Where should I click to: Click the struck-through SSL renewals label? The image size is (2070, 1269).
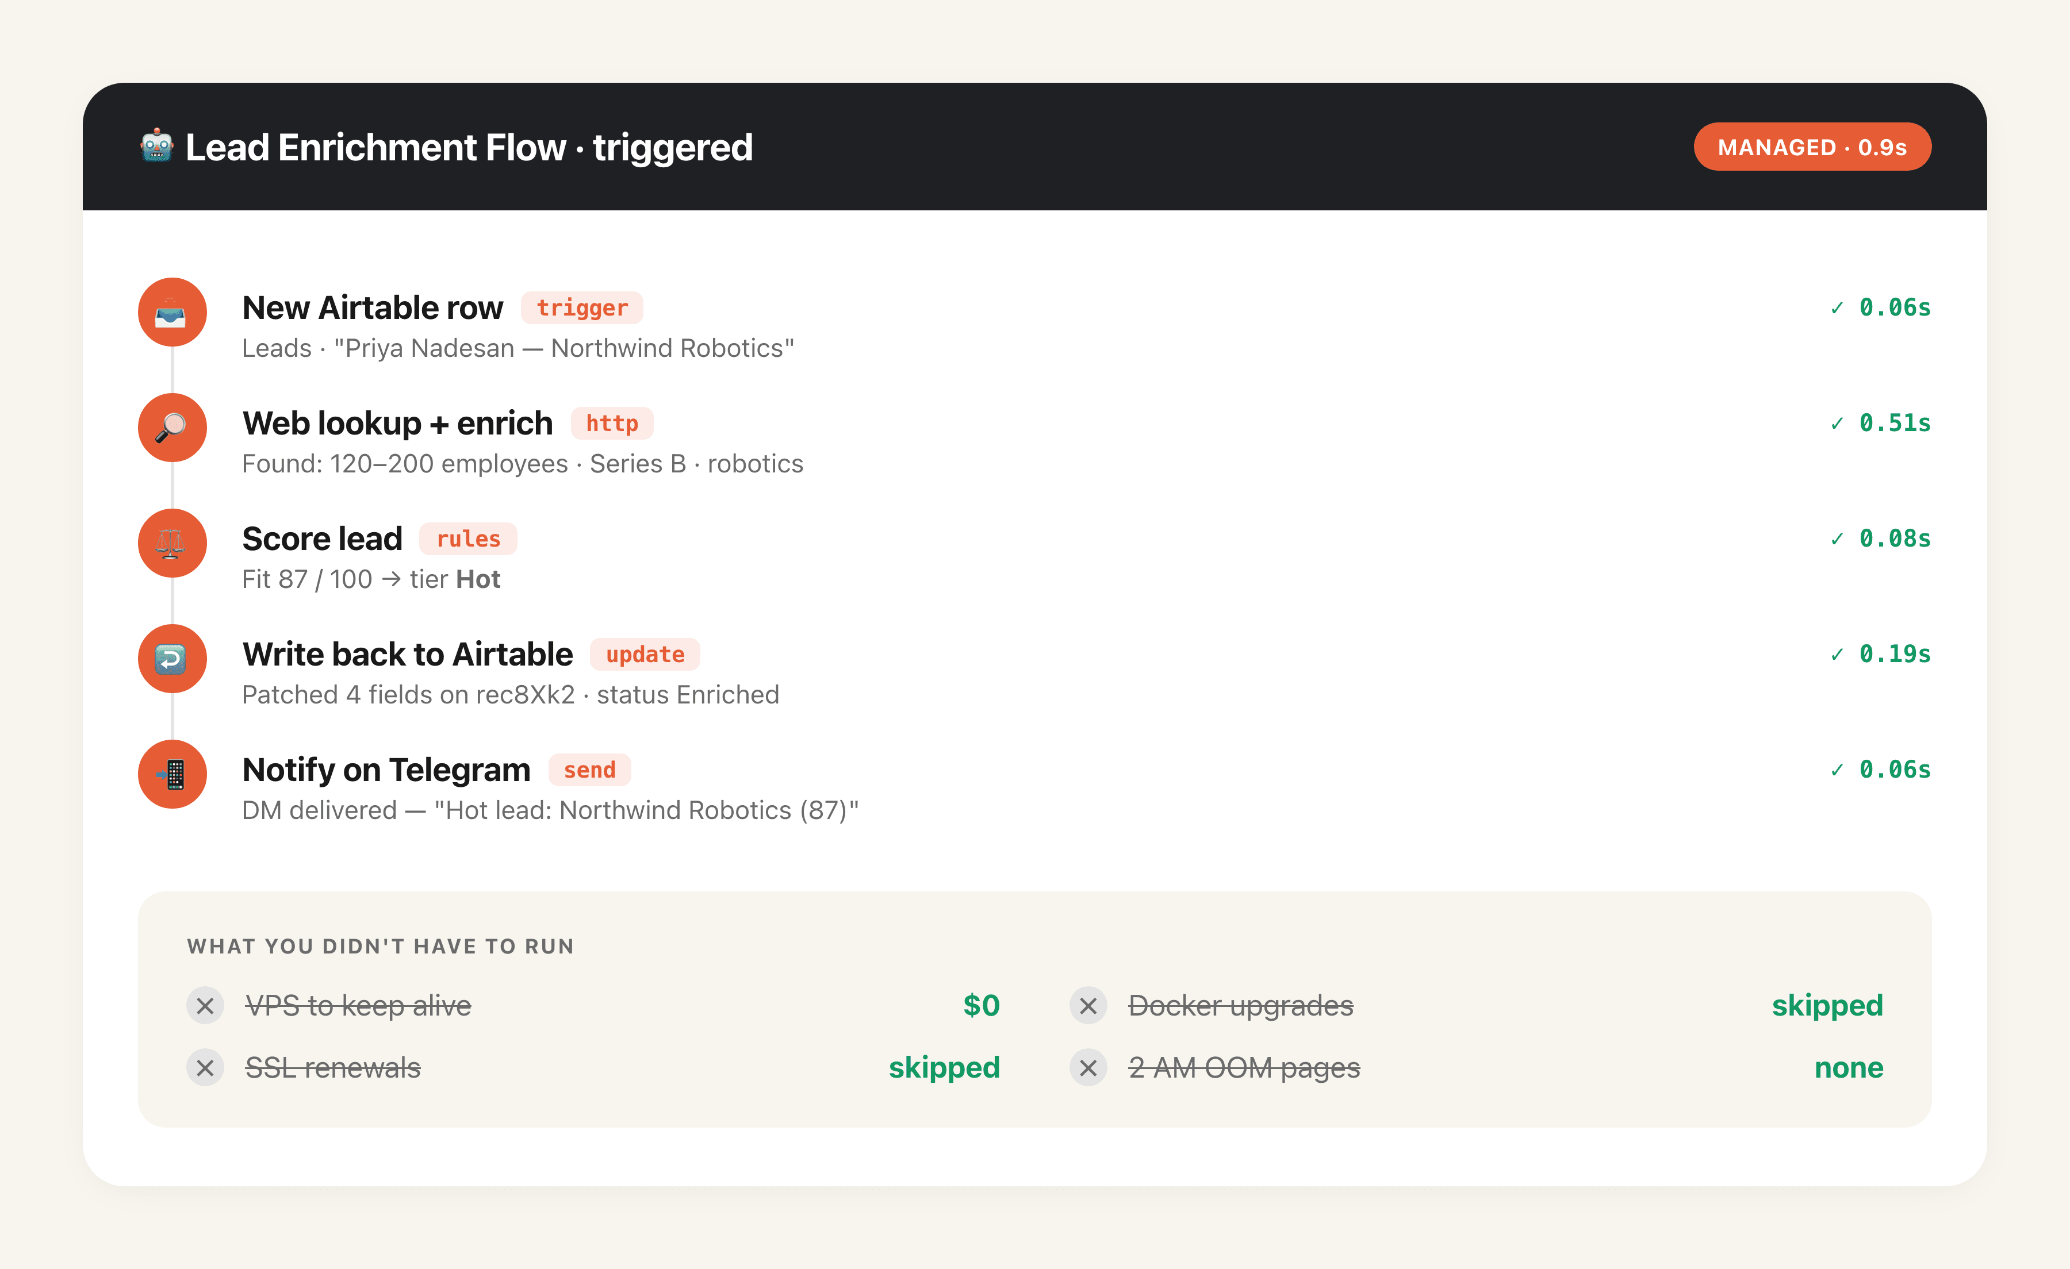point(333,1067)
